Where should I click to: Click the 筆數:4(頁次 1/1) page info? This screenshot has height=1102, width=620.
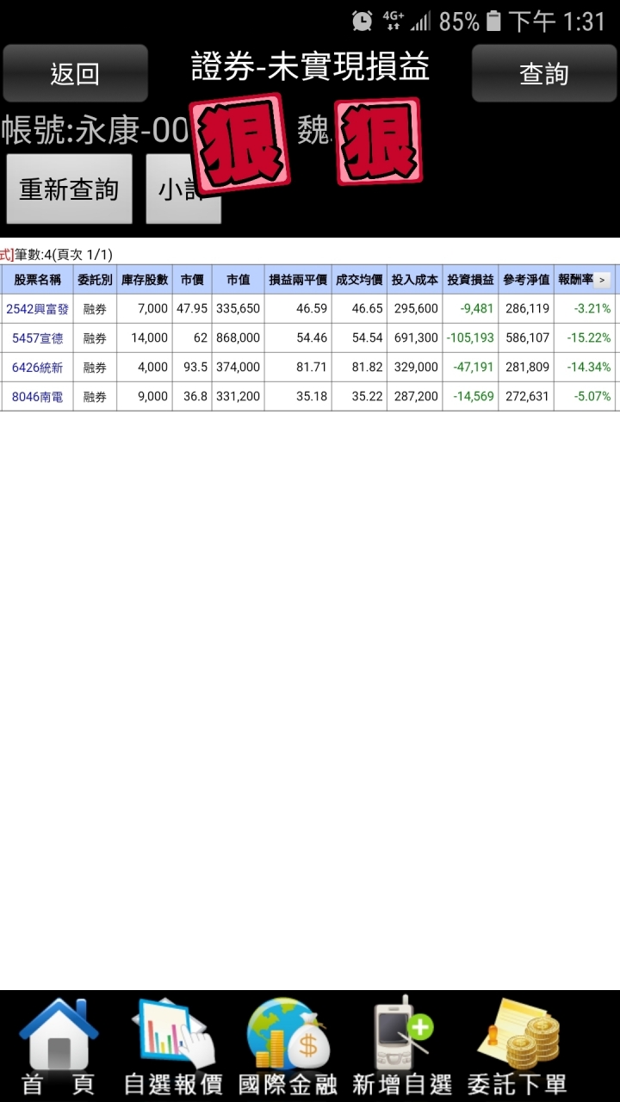point(64,255)
